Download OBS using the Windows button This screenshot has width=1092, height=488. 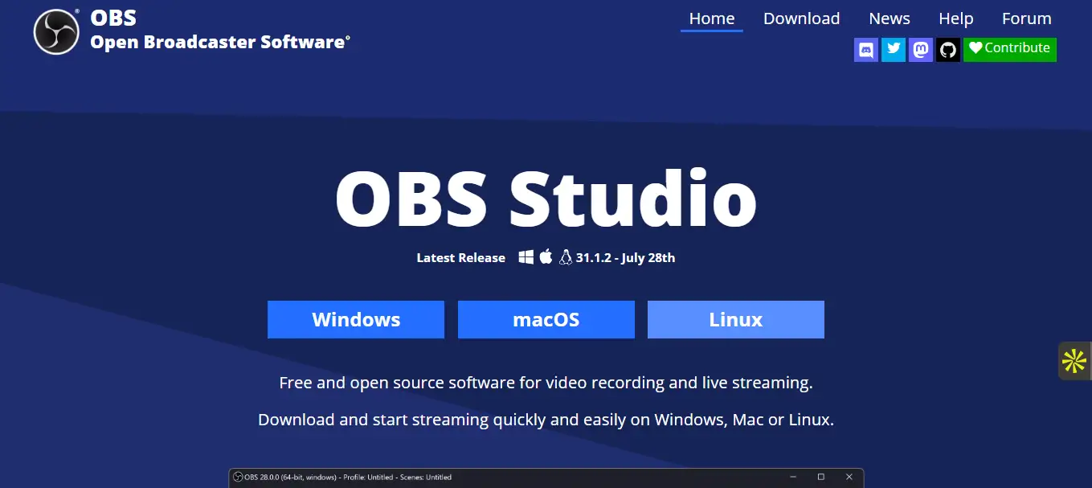click(355, 319)
